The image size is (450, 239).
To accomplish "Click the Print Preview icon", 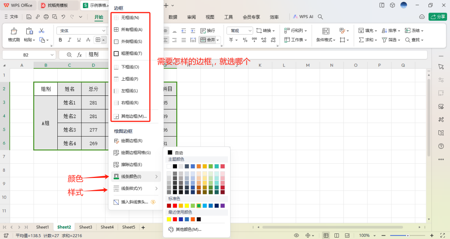I will [55, 17].
